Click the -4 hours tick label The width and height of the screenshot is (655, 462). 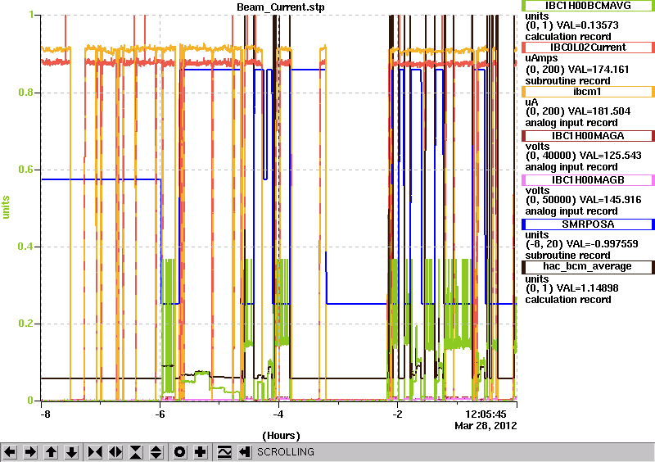pos(278,414)
